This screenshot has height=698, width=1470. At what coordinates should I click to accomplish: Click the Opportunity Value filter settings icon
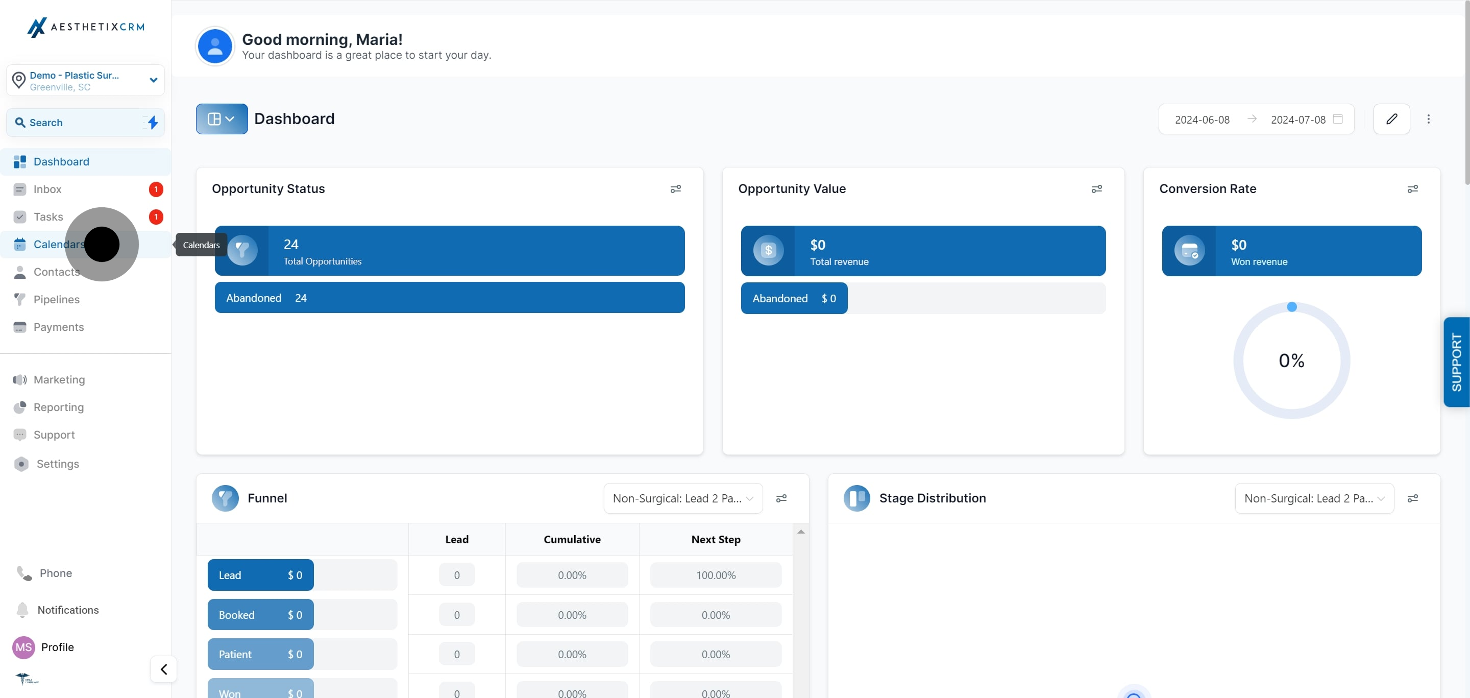(x=1097, y=189)
